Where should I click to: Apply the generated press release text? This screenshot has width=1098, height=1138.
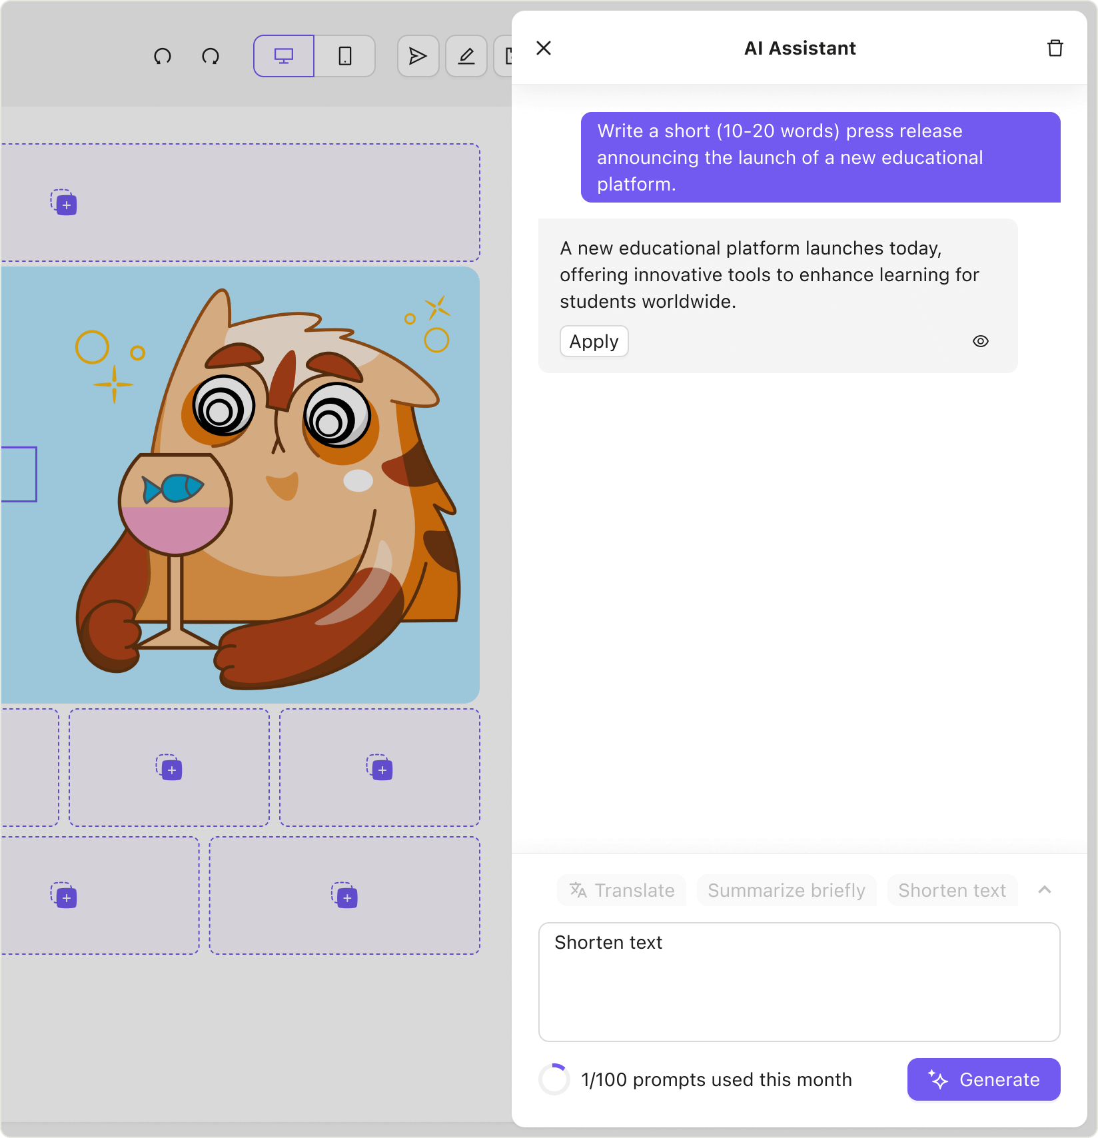point(594,341)
